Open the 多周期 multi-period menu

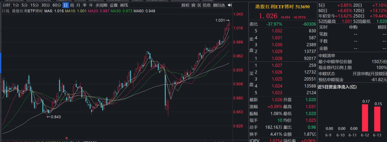click(101, 5)
